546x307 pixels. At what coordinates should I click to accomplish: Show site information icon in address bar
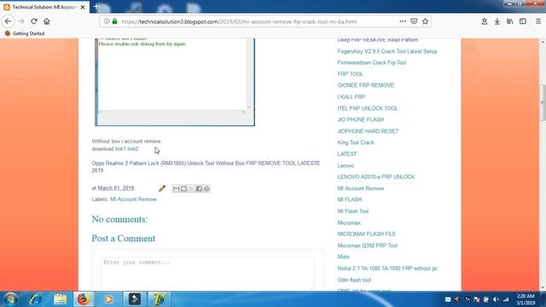(x=107, y=21)
